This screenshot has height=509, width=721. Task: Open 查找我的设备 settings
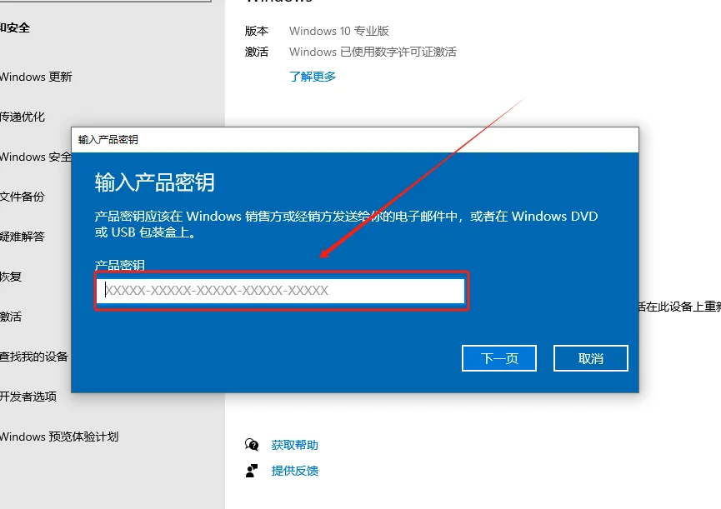[x=33, y=357]
